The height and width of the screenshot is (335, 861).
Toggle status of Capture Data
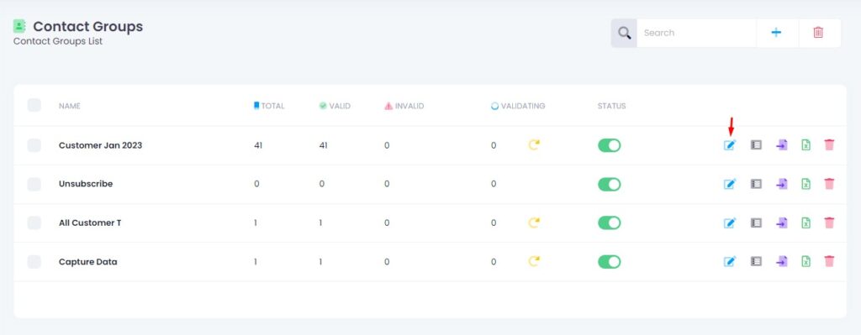(610, 261)
